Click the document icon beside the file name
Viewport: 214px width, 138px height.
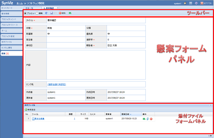point(33,119)
